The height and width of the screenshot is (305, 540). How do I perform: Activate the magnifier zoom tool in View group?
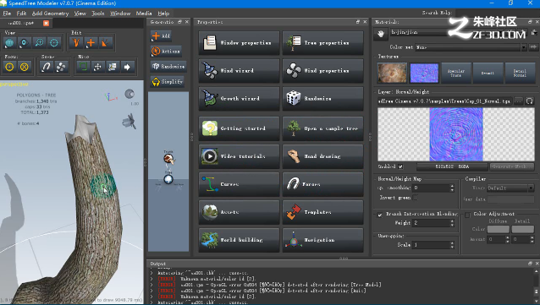click(x=39, y=43)
